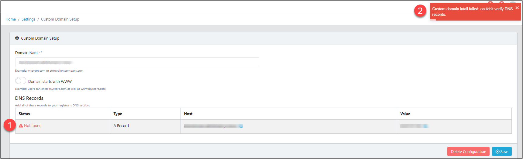Click the Host column header
The height and width of the screenshot is (159, 523).
pyautogui.click(x=188, y=114)
